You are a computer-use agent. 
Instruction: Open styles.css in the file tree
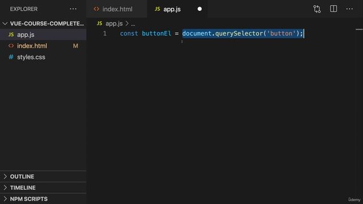coord(43,57)
